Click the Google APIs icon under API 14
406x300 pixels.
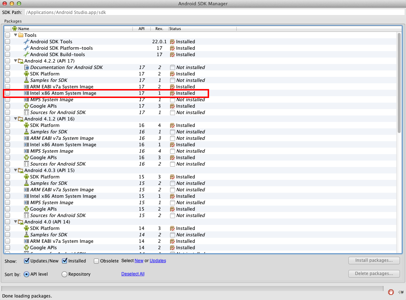26,247
